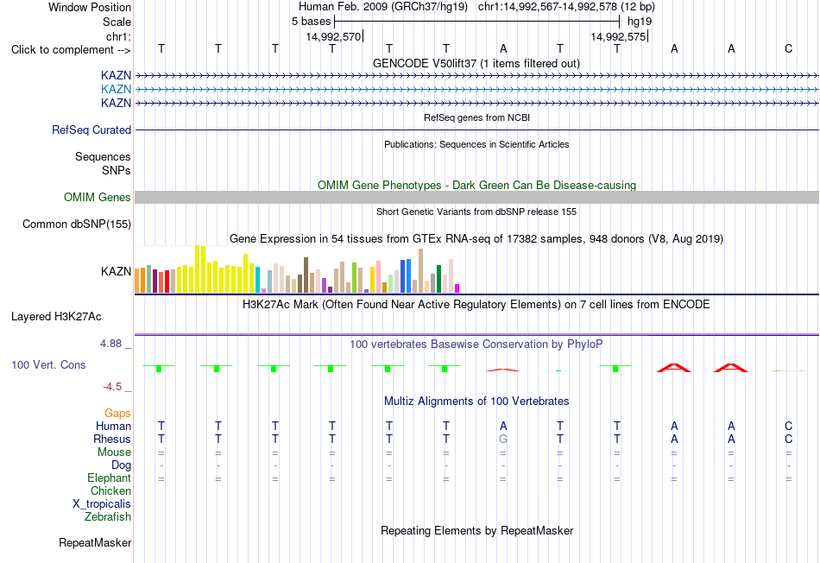Viewport: 820px width, 563px height.
Task: Click the Elephant species label
Action: point(109,478)
